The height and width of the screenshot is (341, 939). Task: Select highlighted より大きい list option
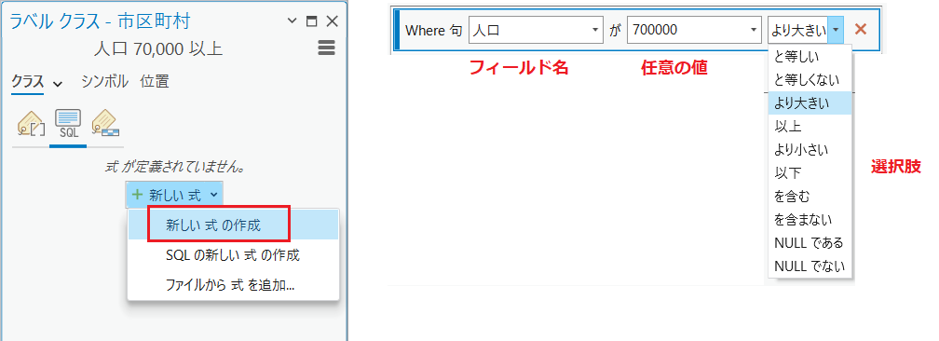click(810, 103)
